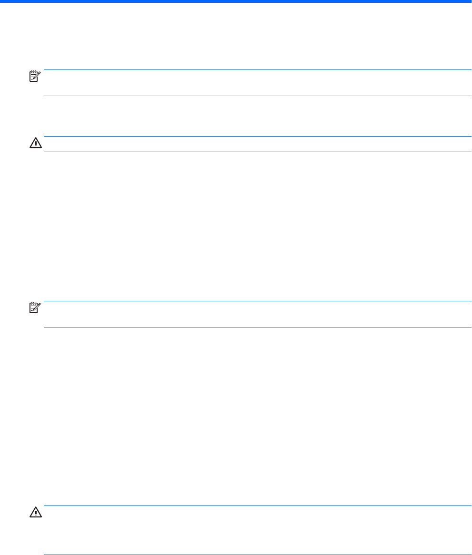
Task: Click the blue line above the bottom caution box
Action: click(x=257, y=506)
